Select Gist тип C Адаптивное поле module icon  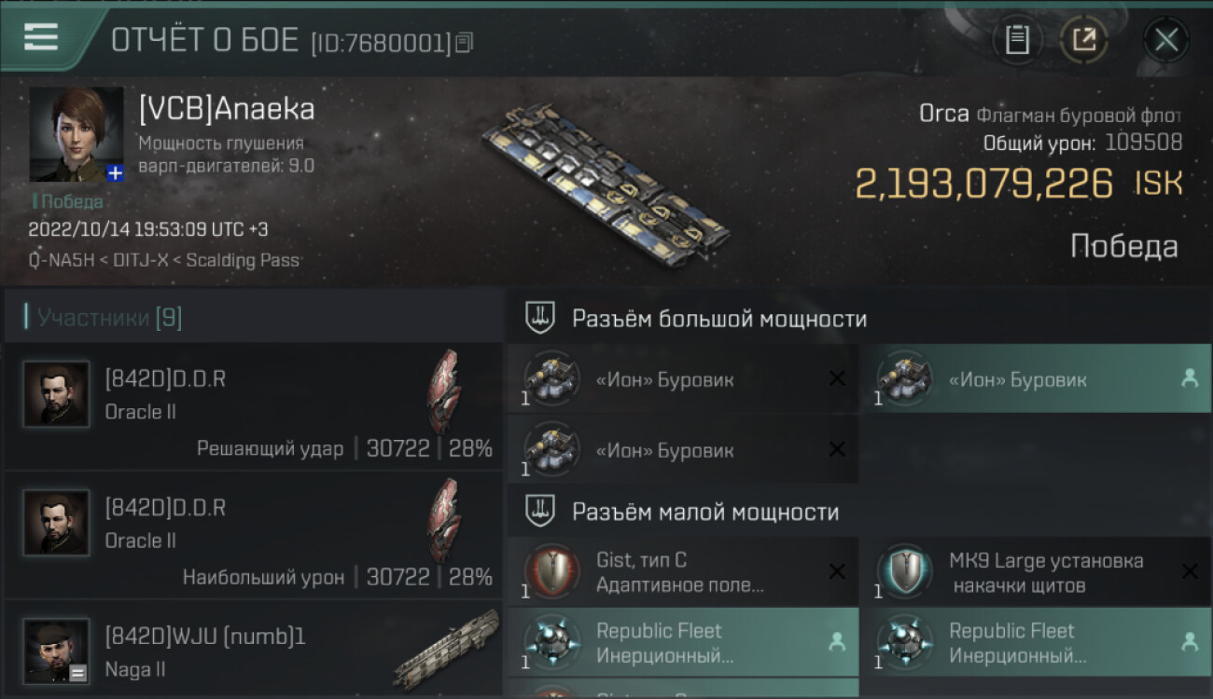pos(549,571)
